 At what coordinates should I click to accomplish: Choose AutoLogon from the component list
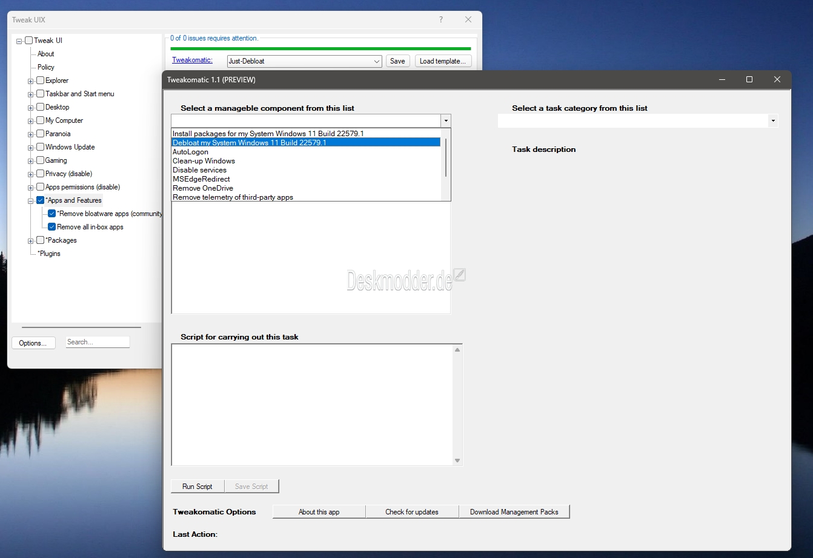click(306, 152)
